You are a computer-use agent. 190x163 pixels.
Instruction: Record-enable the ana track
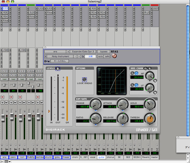coord(2,97)
